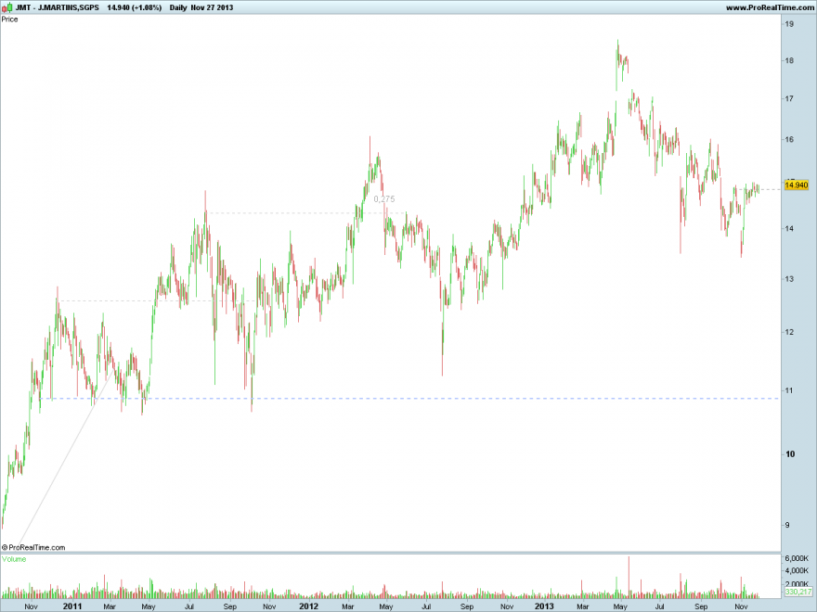Click the Nov 27 2013 date label

tap(212, 7)
